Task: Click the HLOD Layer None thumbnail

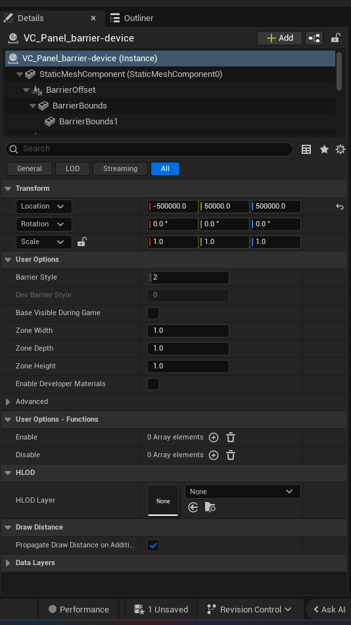Action: click(163, 501)
